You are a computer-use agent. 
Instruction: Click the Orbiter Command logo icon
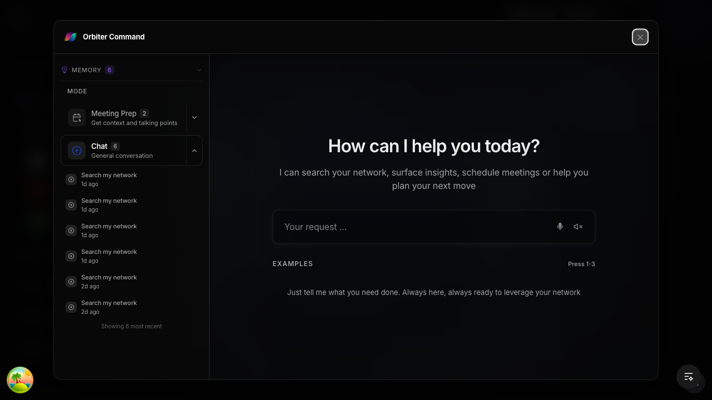tap(71, 37)
